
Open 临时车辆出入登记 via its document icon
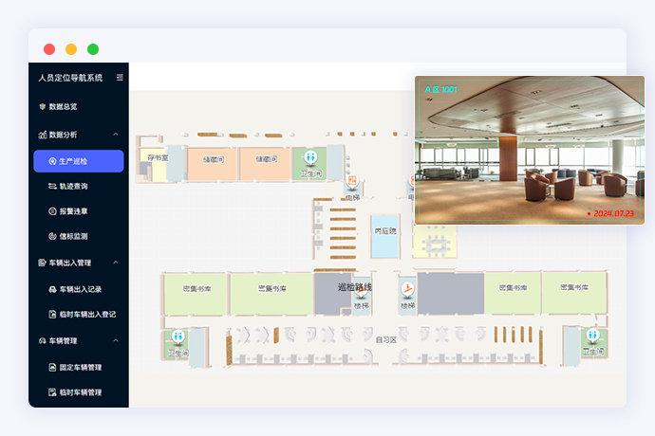pyautogui.click(x=52, y=314)
